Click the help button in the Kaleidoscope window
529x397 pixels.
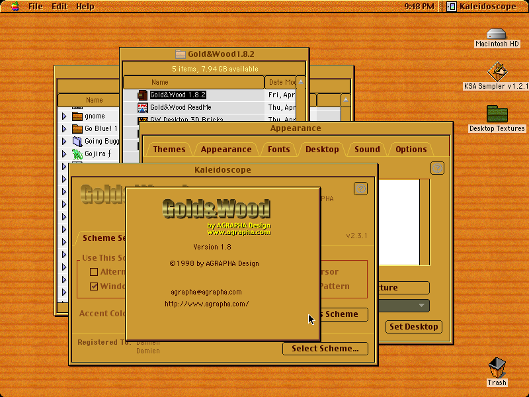(360, 189)
